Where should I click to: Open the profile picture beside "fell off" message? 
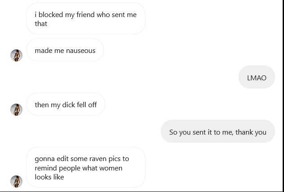tap(17, 110)
